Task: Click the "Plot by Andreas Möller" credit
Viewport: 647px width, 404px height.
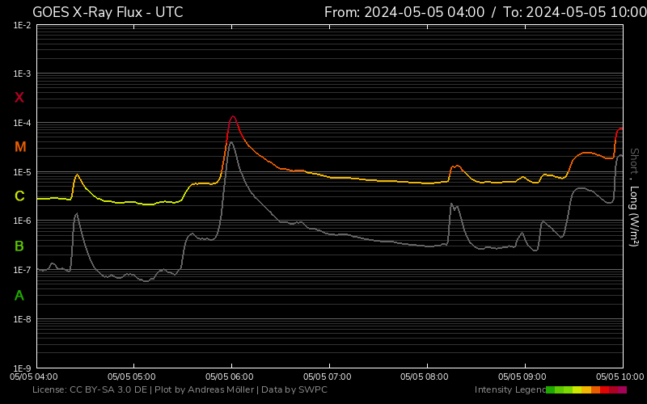Action: point(205,389)
